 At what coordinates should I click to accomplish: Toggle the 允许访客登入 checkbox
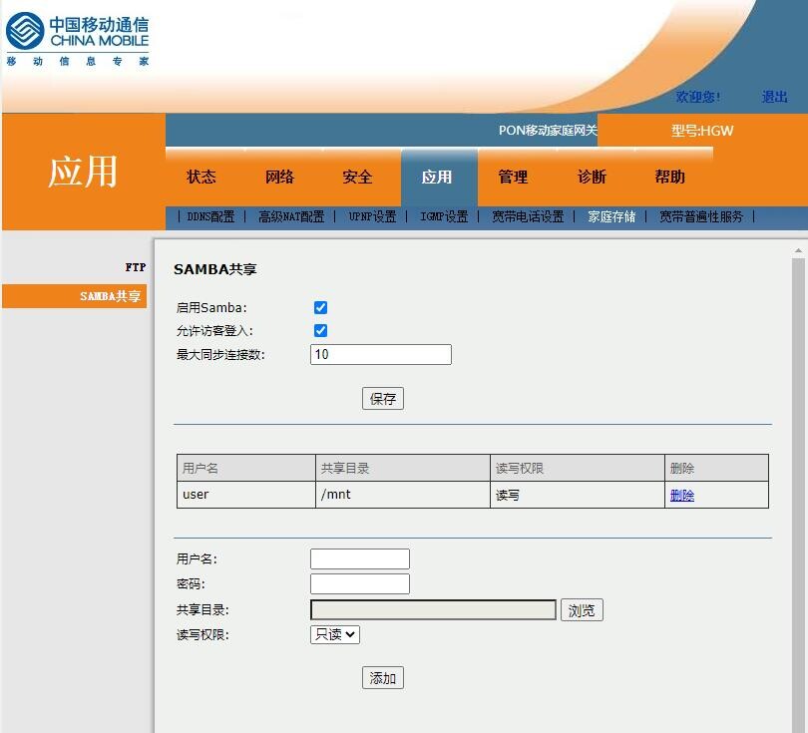(x=320, y=331)
